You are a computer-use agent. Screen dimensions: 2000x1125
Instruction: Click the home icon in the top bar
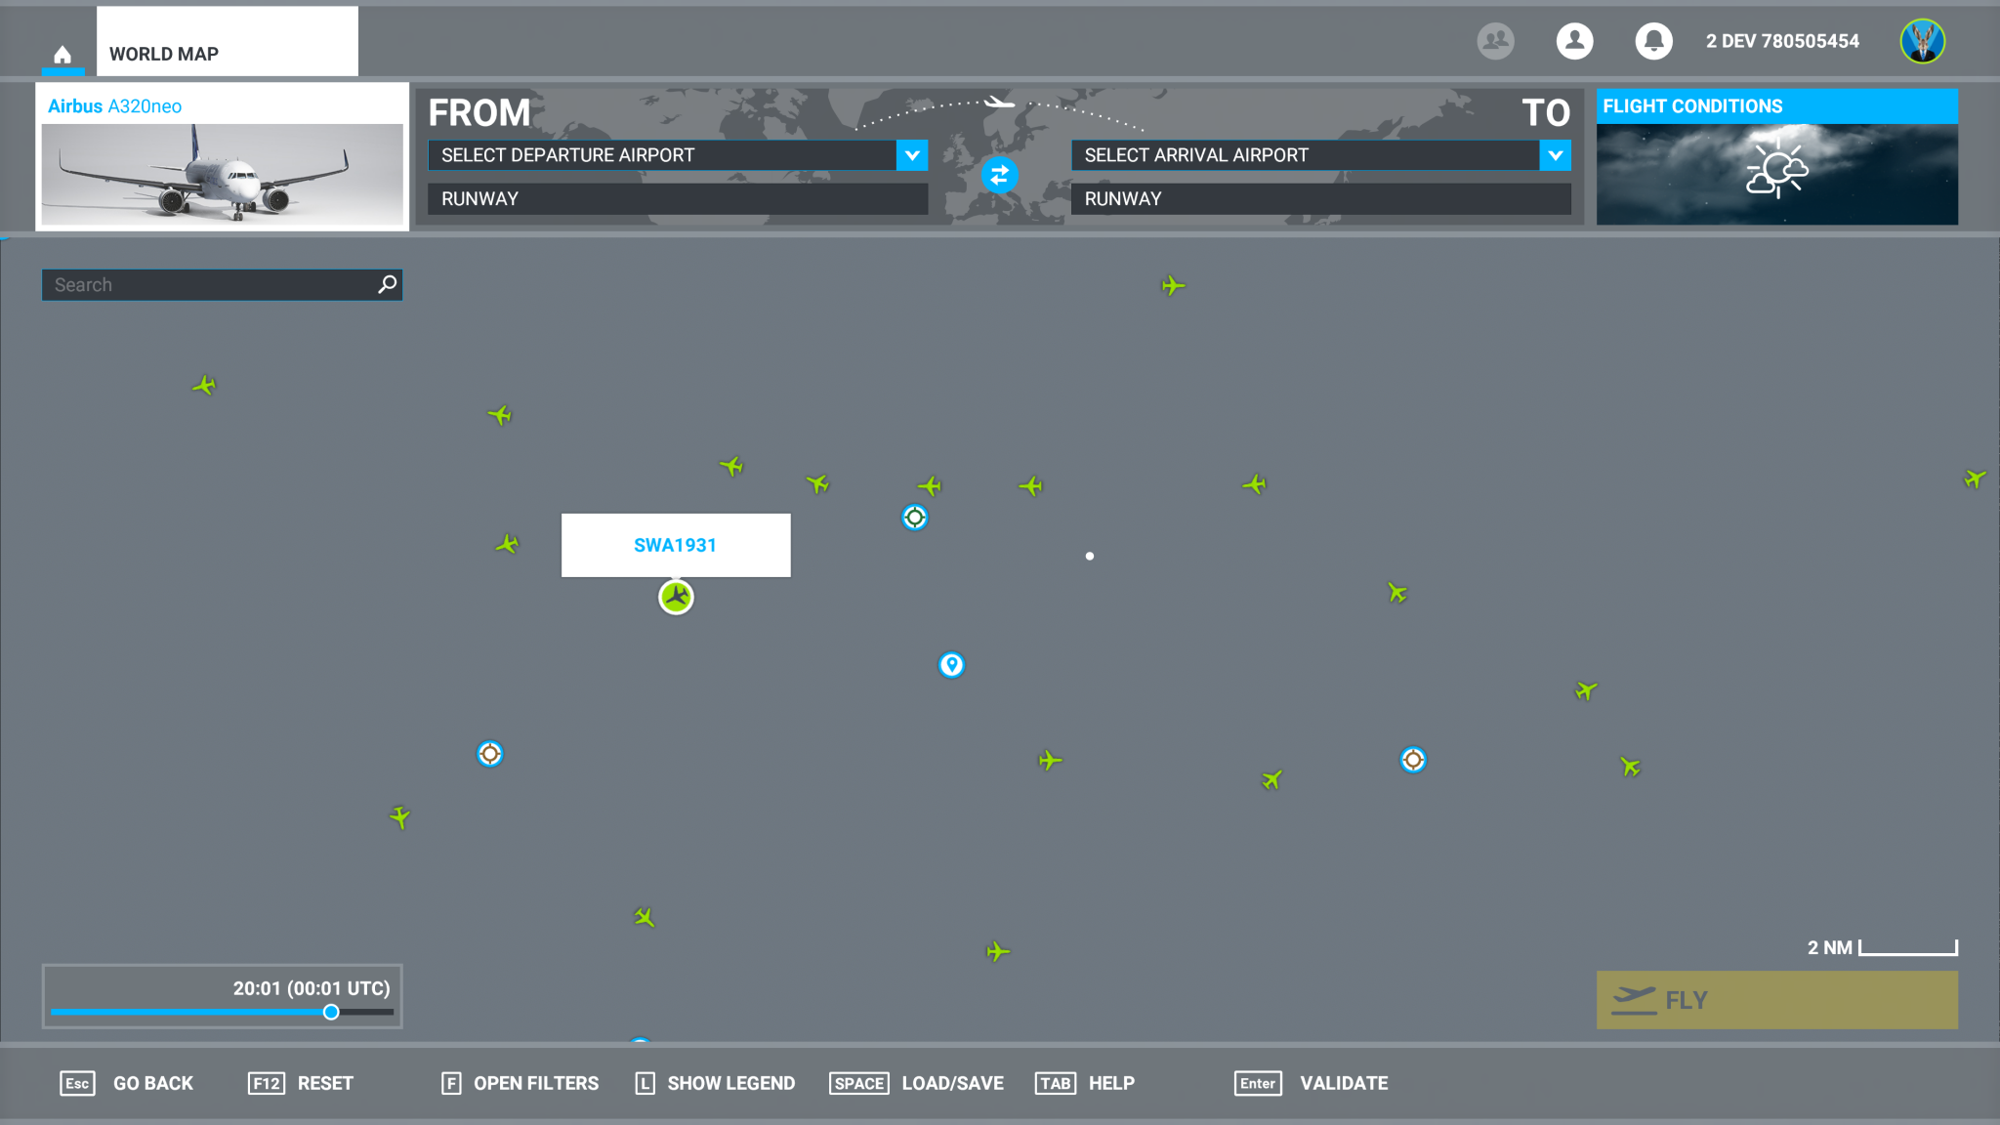(62, 55)
